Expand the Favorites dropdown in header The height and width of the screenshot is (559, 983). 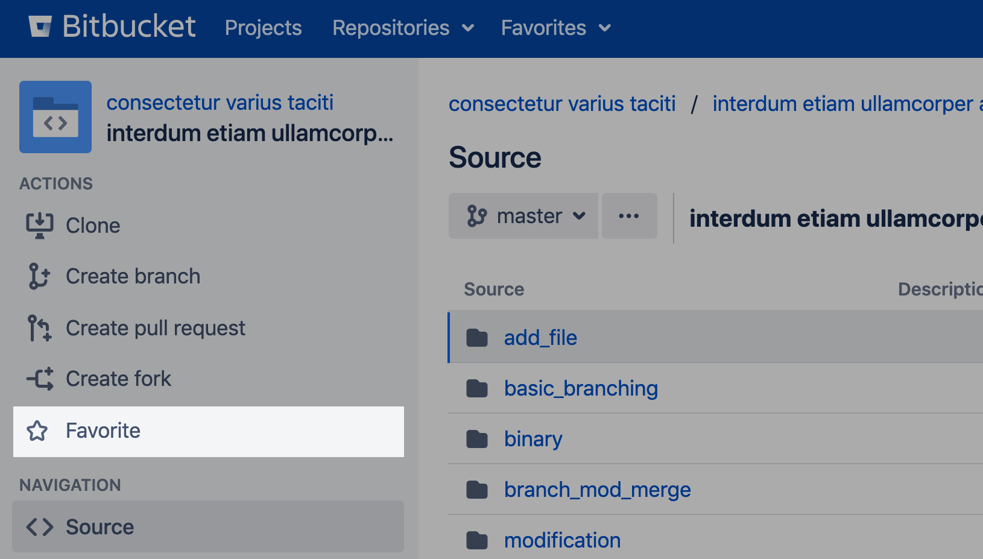[x=555, y=28]
